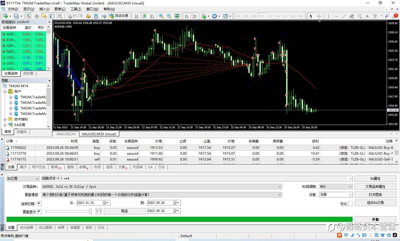Select the bar chart icon

(137, 16)
